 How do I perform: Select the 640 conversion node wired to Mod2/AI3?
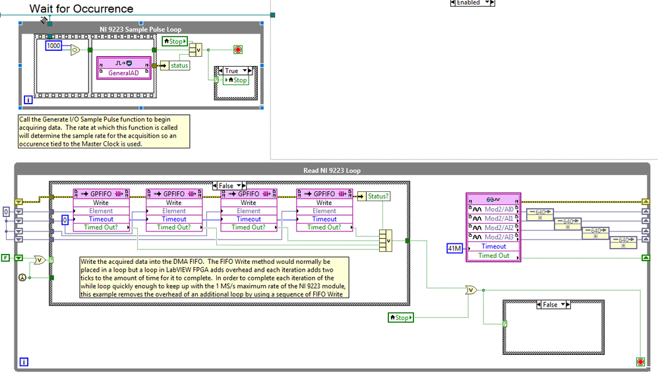(623, 242)
